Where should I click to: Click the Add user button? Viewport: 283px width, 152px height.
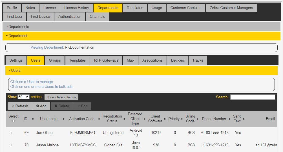click(x=41, y=106)
